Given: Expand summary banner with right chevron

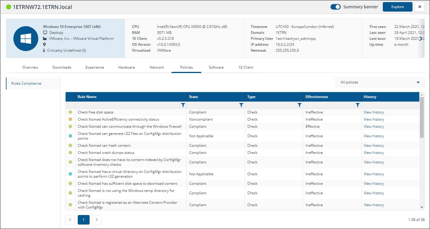Looking at the screenshot, I should click(x=421, y=39).
